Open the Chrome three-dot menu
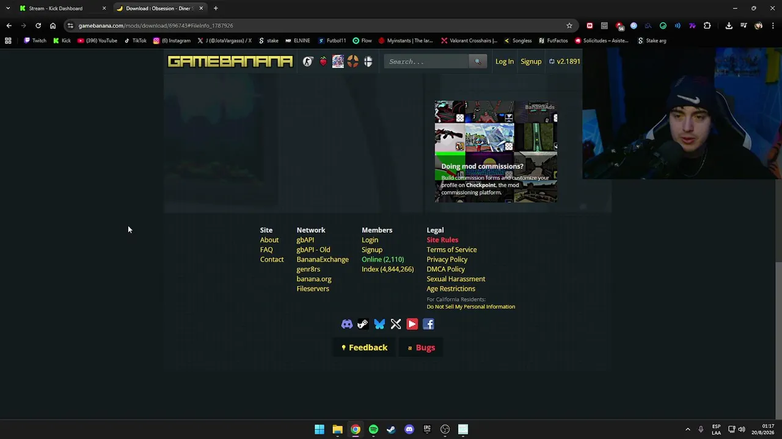This screenshot has width=782, height=439. 773,26
